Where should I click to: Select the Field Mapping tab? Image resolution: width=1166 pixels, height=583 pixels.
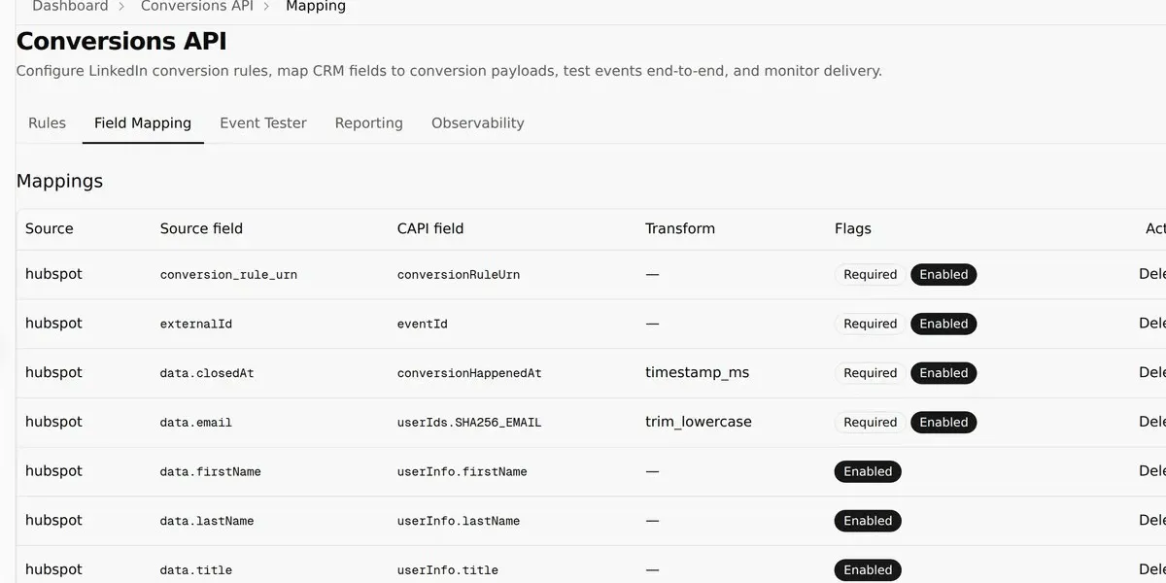coord(143,123)
